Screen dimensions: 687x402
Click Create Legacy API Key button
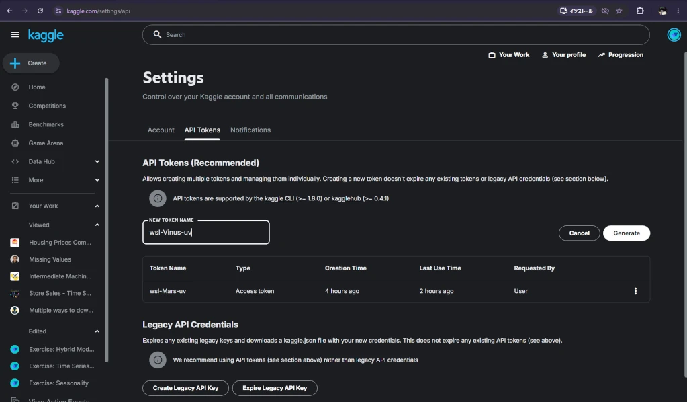pyautogui.click(x=186, y=388)
